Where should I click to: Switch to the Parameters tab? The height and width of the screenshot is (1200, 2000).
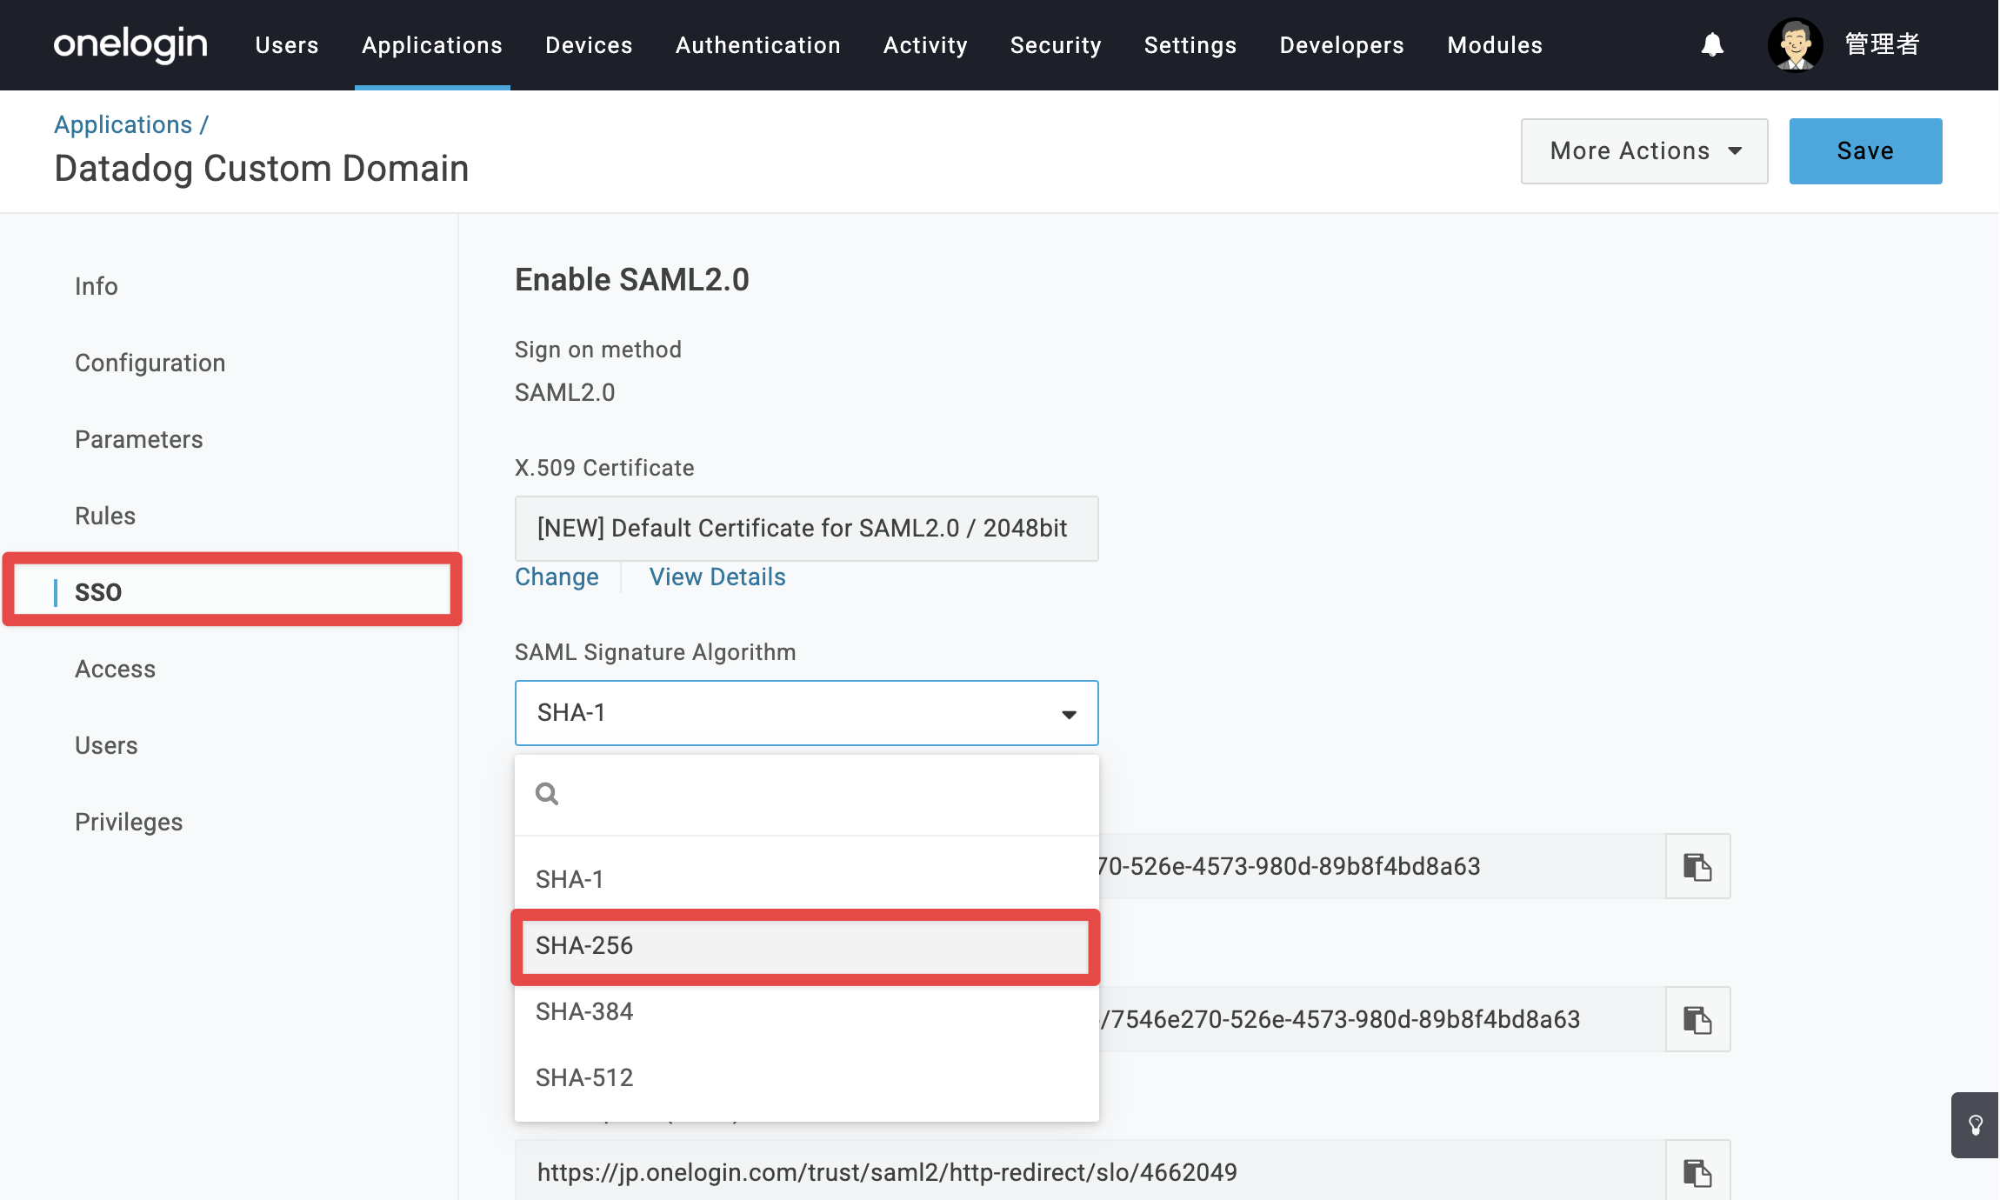tap(139, 439)
